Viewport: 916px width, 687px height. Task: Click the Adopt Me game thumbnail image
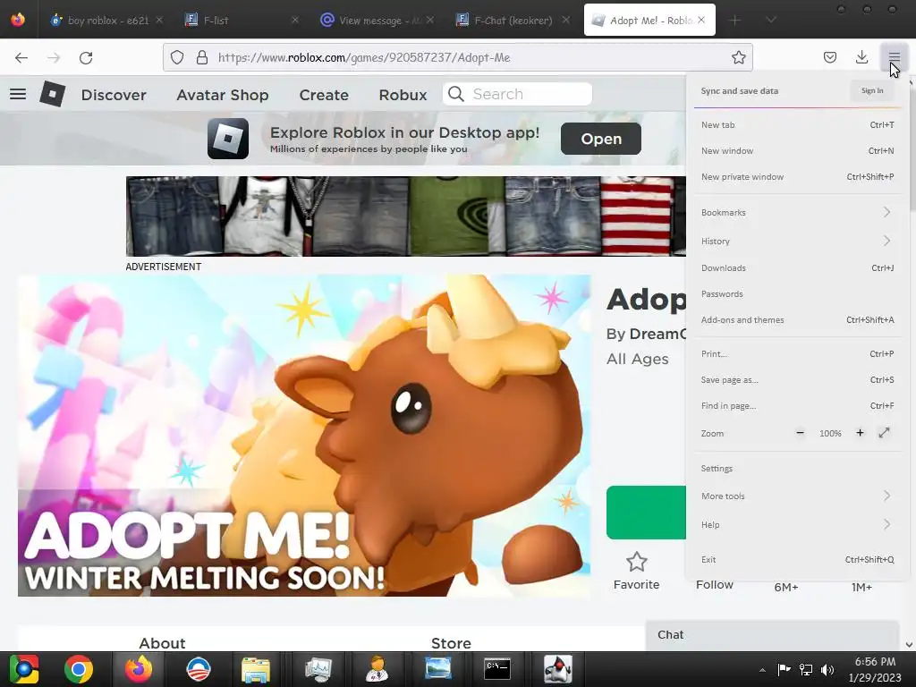click(304, 436)
